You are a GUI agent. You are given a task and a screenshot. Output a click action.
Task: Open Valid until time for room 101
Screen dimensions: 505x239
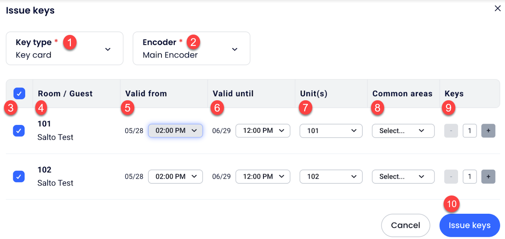[x=263, y=131]
